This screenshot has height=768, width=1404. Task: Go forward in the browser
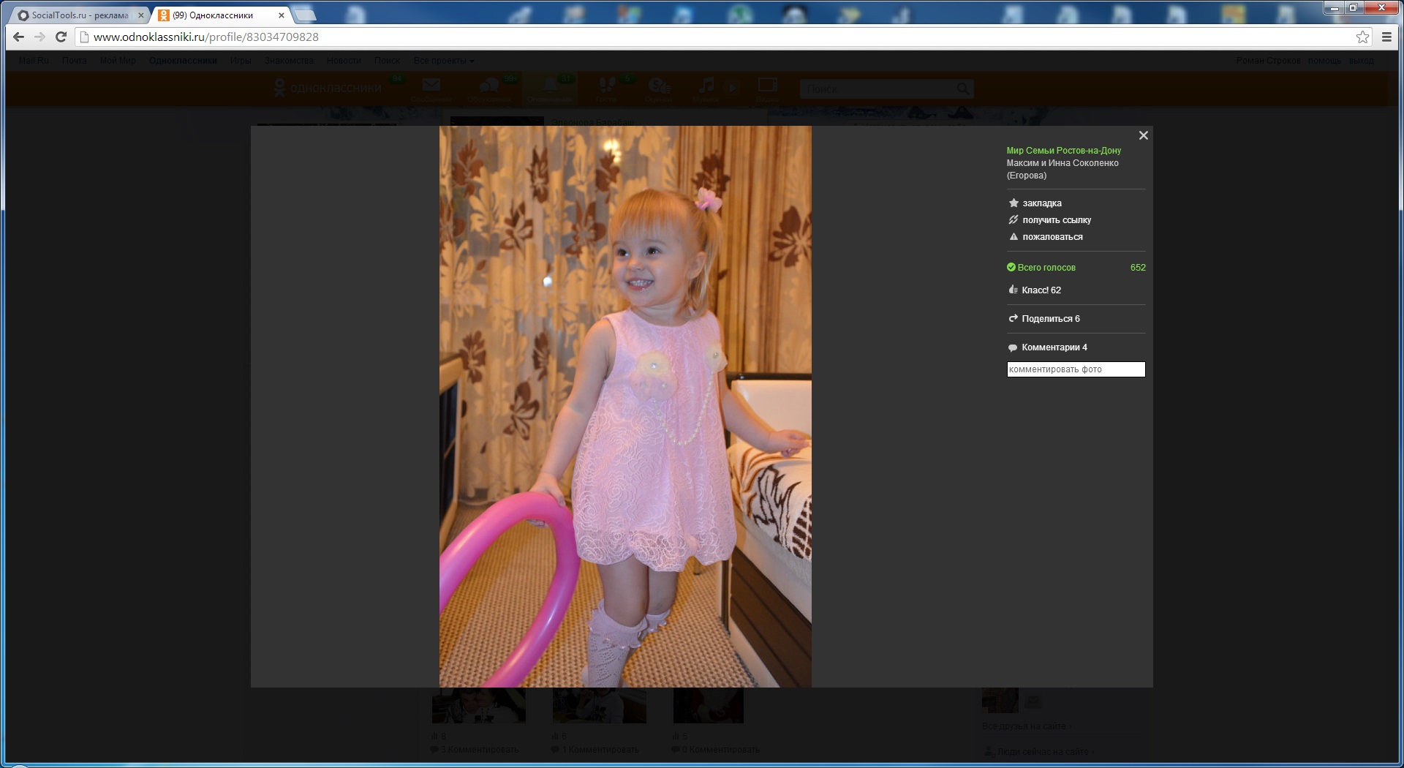(x=39, y=37)
